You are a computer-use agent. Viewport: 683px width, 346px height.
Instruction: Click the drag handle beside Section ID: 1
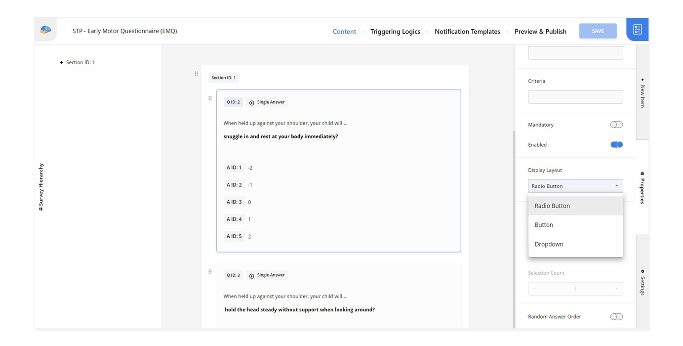coord(196,73)
